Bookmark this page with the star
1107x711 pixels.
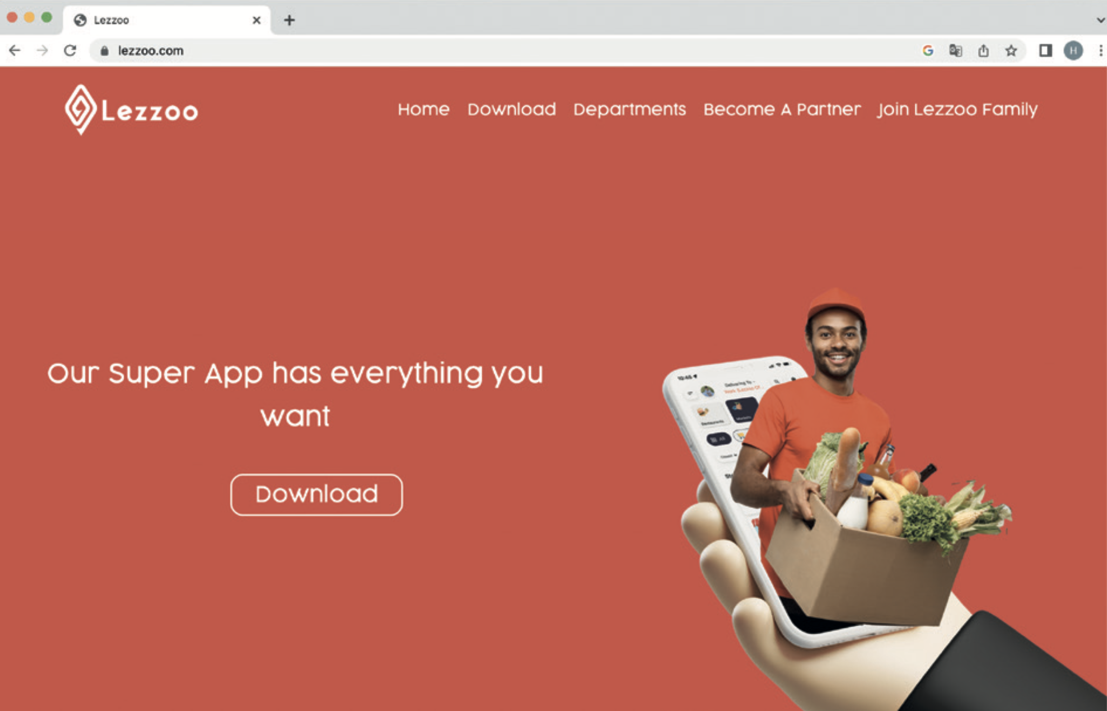coord(1011,51)
